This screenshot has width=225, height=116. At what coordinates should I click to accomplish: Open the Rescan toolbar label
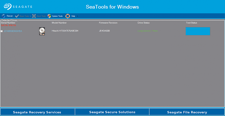click(x=10, y=16)
